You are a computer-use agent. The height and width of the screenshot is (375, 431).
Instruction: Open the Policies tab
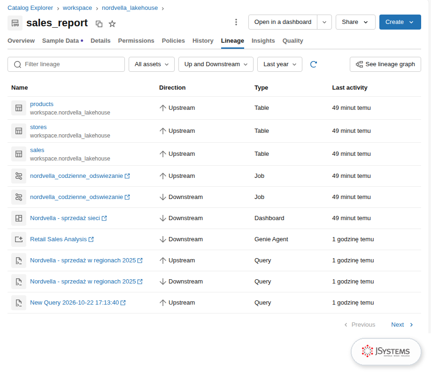(173, 41)
